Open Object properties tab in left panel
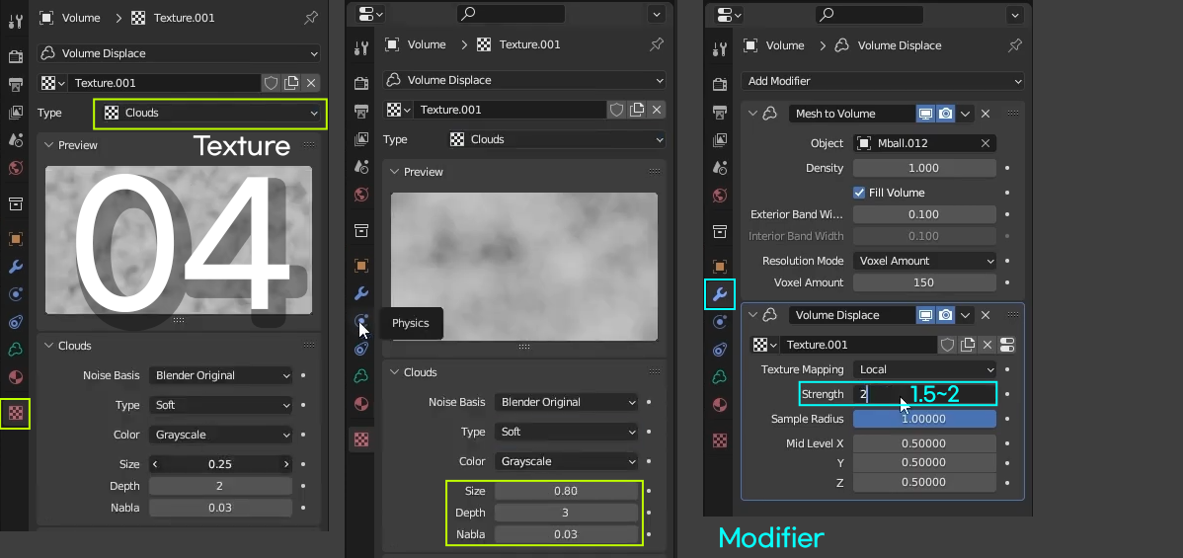1183x558 pixels. [15, 239]
